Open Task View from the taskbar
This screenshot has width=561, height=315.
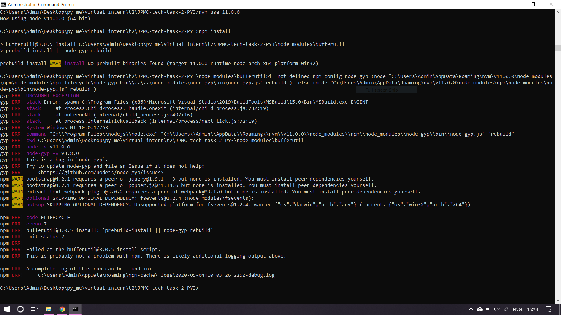tap(34, 309)
